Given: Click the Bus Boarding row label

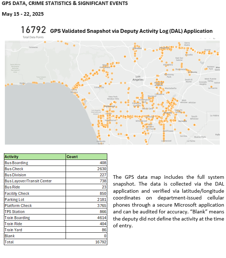Looking at the screenshot, I should coord(16,163).
